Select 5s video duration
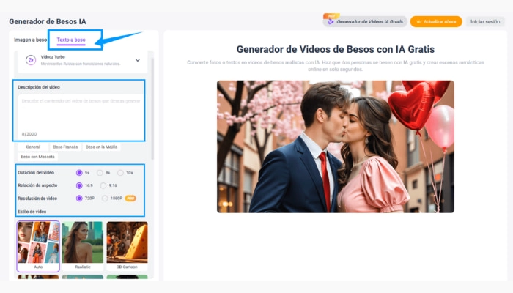Screen dimensions: 513x293 click(x=79, y=173)
